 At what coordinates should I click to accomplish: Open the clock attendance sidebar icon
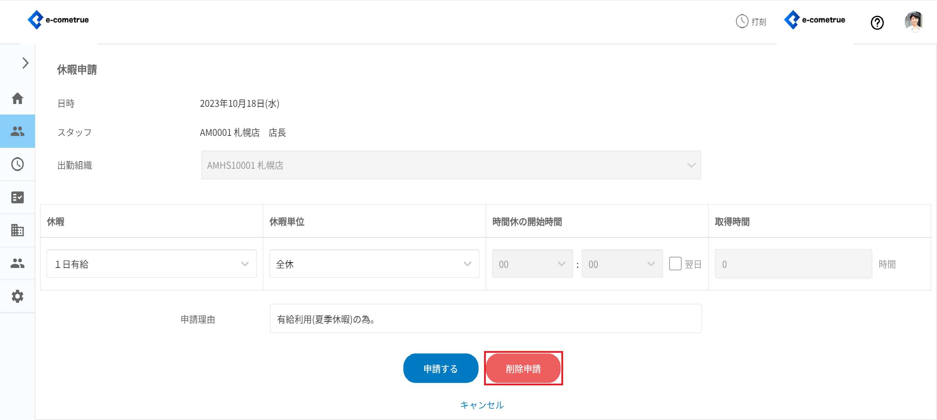17,164
